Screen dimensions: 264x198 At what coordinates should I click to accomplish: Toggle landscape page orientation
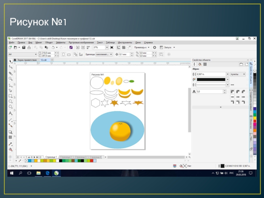68,54
